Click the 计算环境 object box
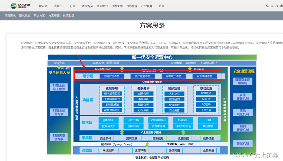Screen dimensions: 283x161 coord(140,150)
